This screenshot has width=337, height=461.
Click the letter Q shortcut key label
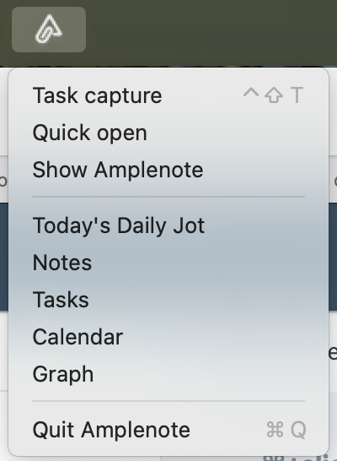(298, 430)
